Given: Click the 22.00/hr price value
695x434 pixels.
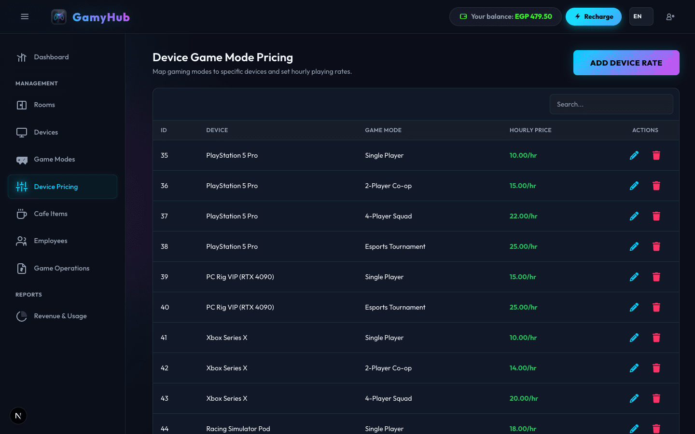Looking at the screenshot, I should pyautogui.click(x=523, y=216).
